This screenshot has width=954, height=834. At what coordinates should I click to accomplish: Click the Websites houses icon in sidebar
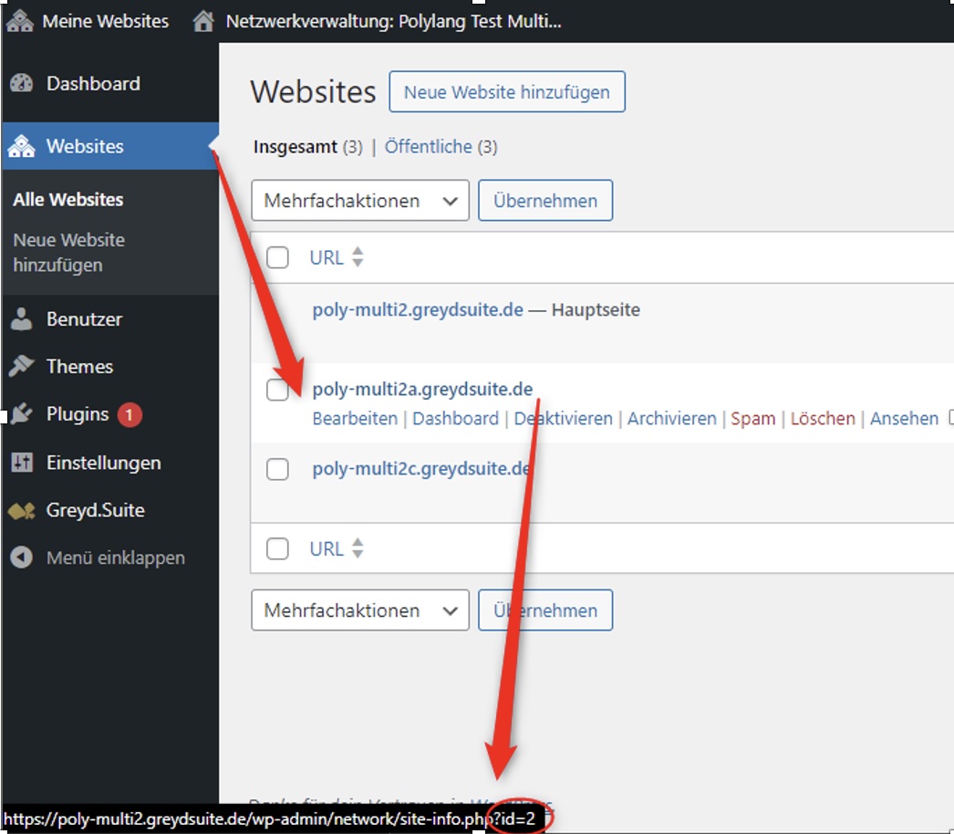(21, 146)
